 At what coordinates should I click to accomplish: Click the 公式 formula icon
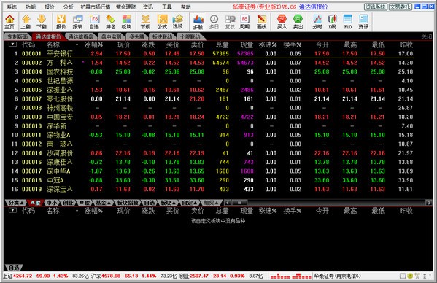tap(162, 22)
